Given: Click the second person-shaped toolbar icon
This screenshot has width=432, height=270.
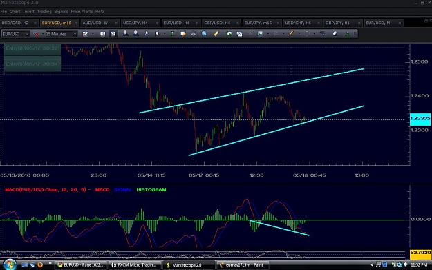Looking at the screenshot, I should tap(136, 34).
